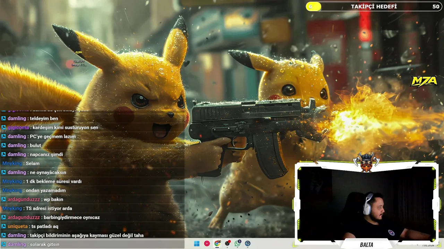
Task: Click the 'napcanız şimdi' chat message
Action: 46,154
